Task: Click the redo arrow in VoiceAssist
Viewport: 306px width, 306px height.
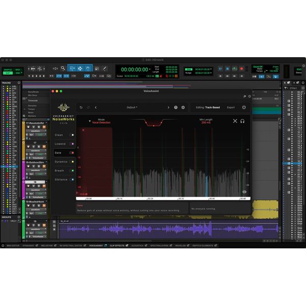Action: click(x=88, y=108)
